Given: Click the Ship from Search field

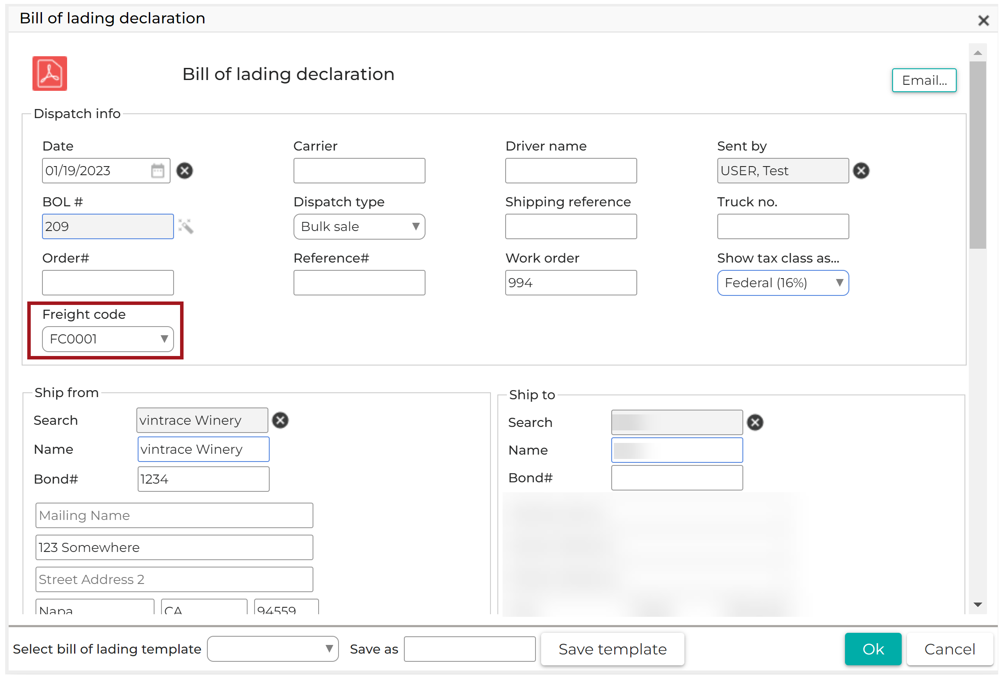Looking at the screenshot, I should (x=202, y=420).
